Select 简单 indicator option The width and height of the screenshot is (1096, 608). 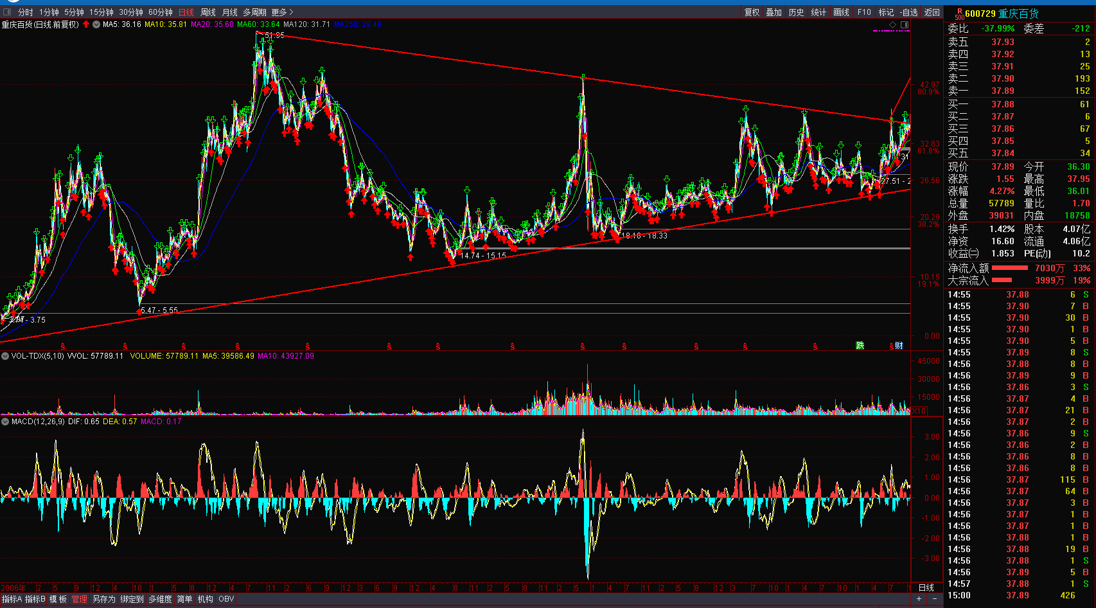[184, 599]
